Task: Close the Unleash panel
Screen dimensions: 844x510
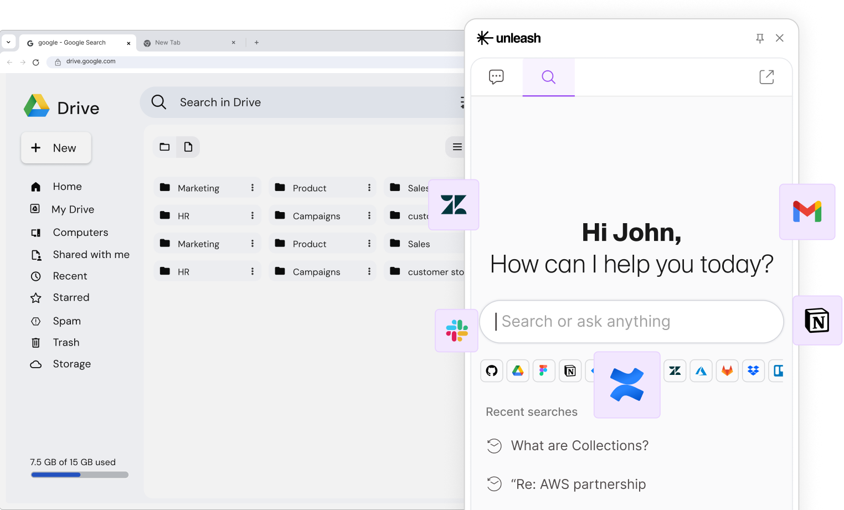Action: [x=780, y=38]
